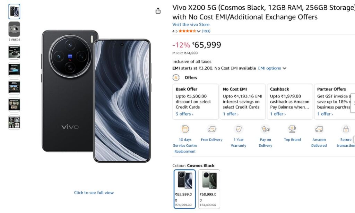
Task: Expand the 3 offers link under Bank Offer
Action: (184, 114)
